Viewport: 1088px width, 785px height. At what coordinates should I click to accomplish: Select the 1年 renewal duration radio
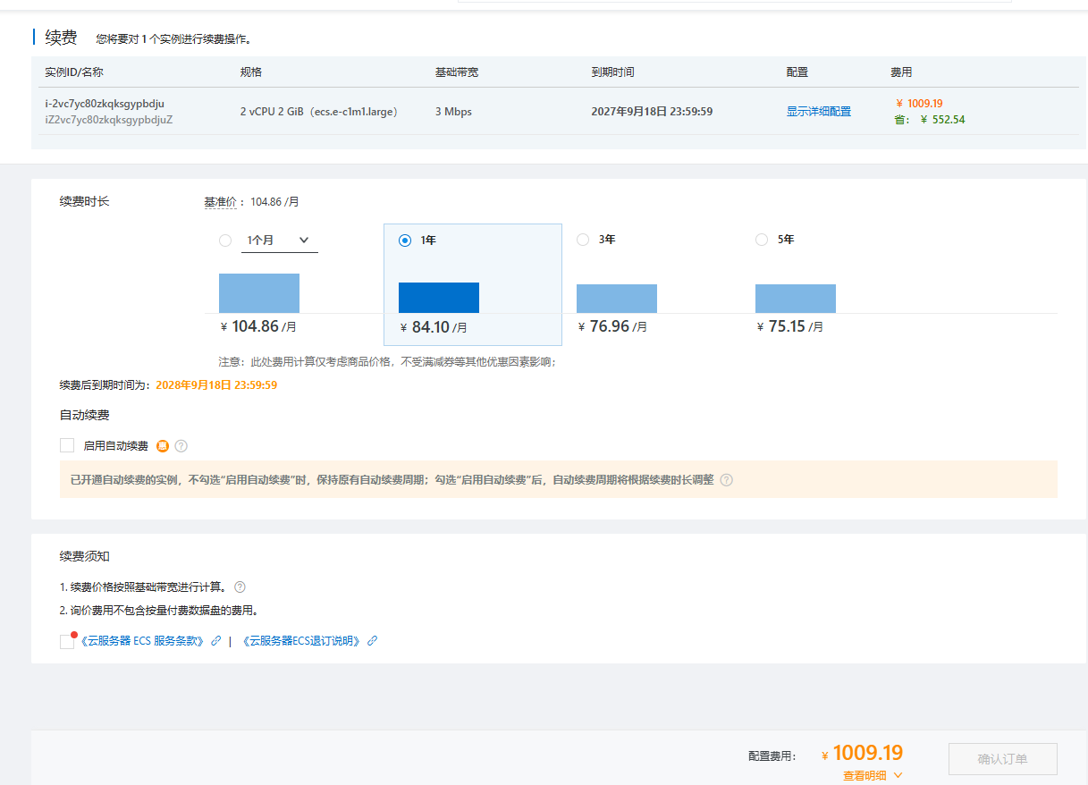coord(405,241)
